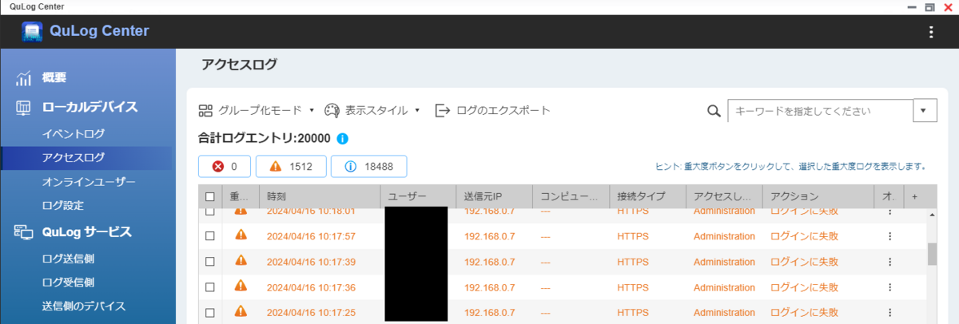The height and width of the screenshot is (324, 959).
Task: Filter by info severity button showing 18488
Action: click(x=368, y=166)
